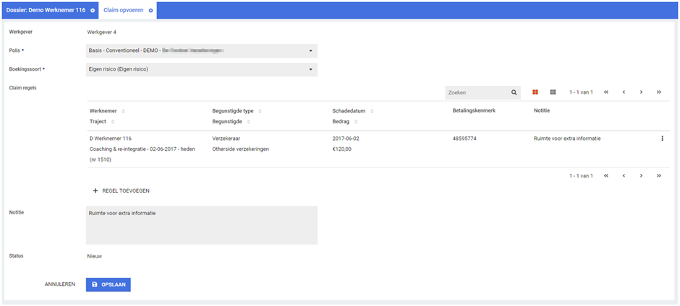Close the Dossier: Demo Werknemer 116 tab
680x306 pixels.
click(93, 11)
